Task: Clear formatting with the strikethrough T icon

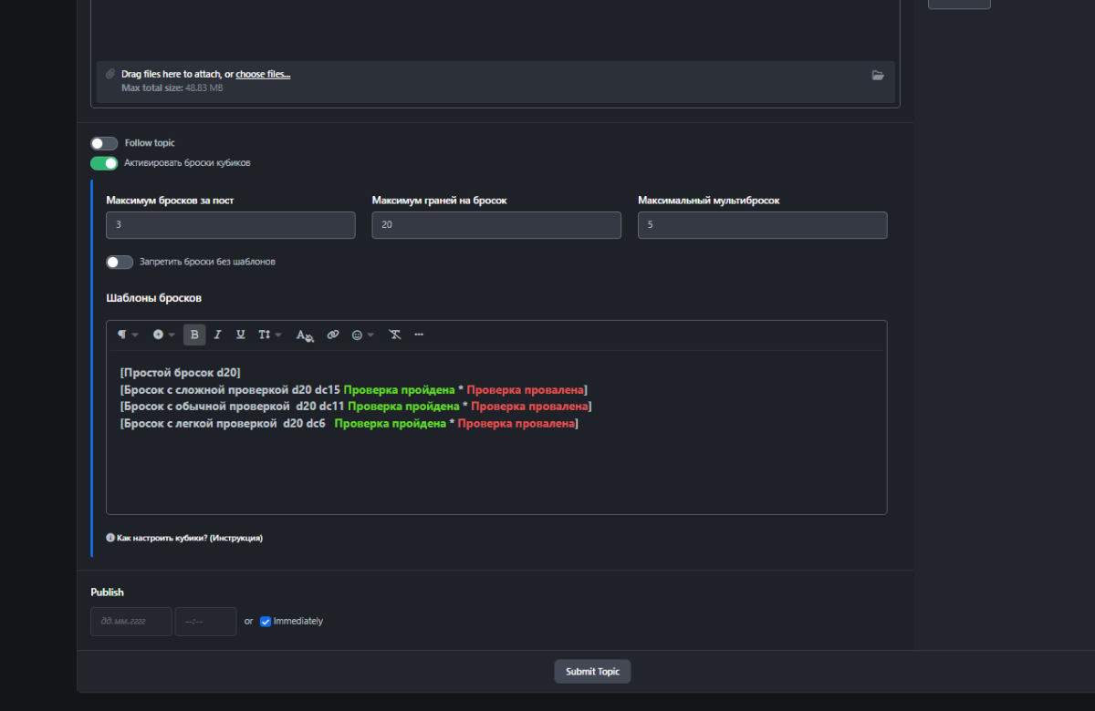Action: coord(395,335)
